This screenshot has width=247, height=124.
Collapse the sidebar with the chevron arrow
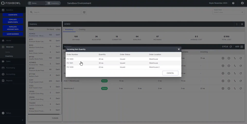pos(22,120)
